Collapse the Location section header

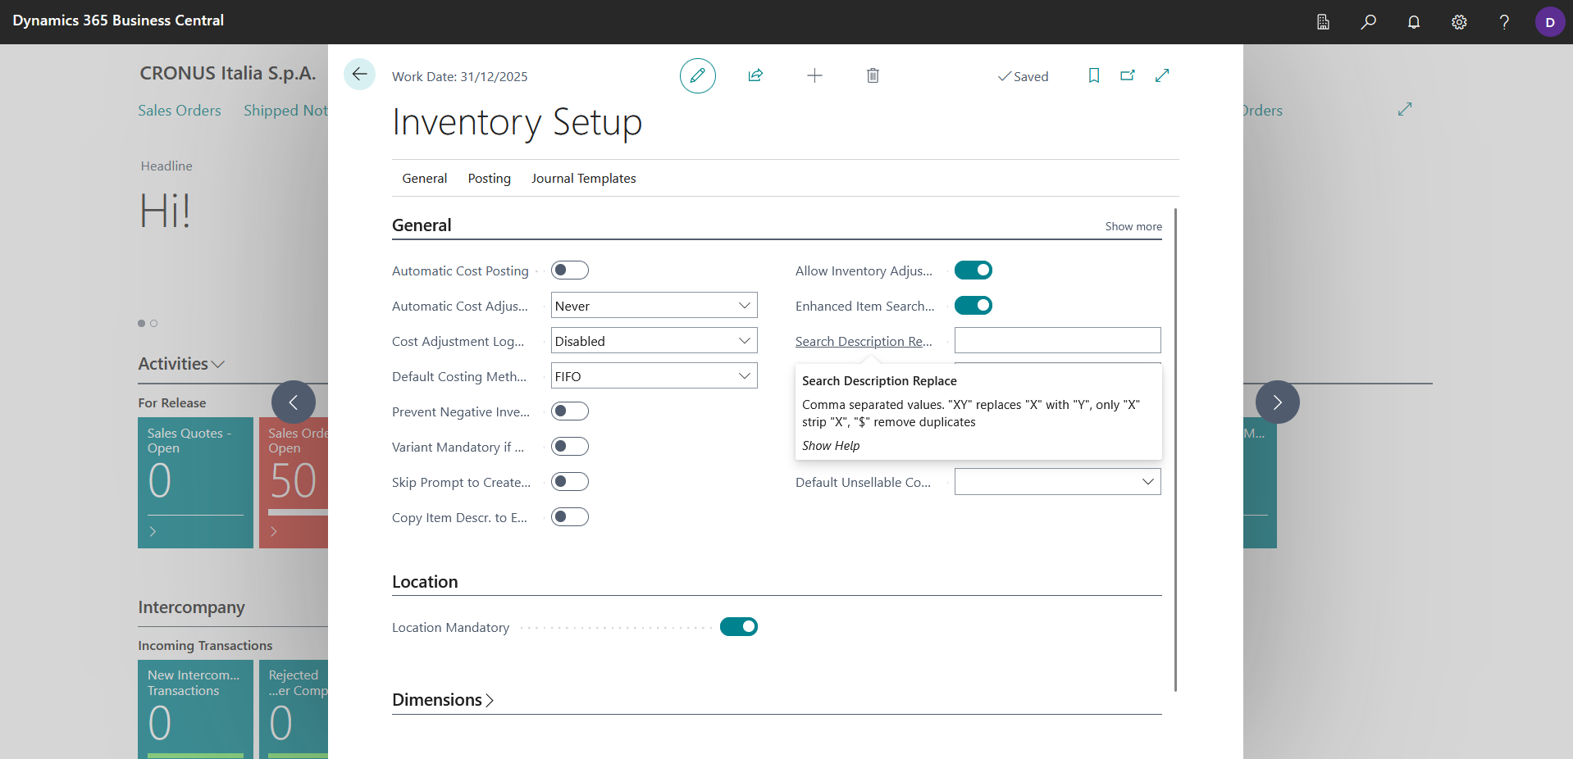click(x=425, y=582)
